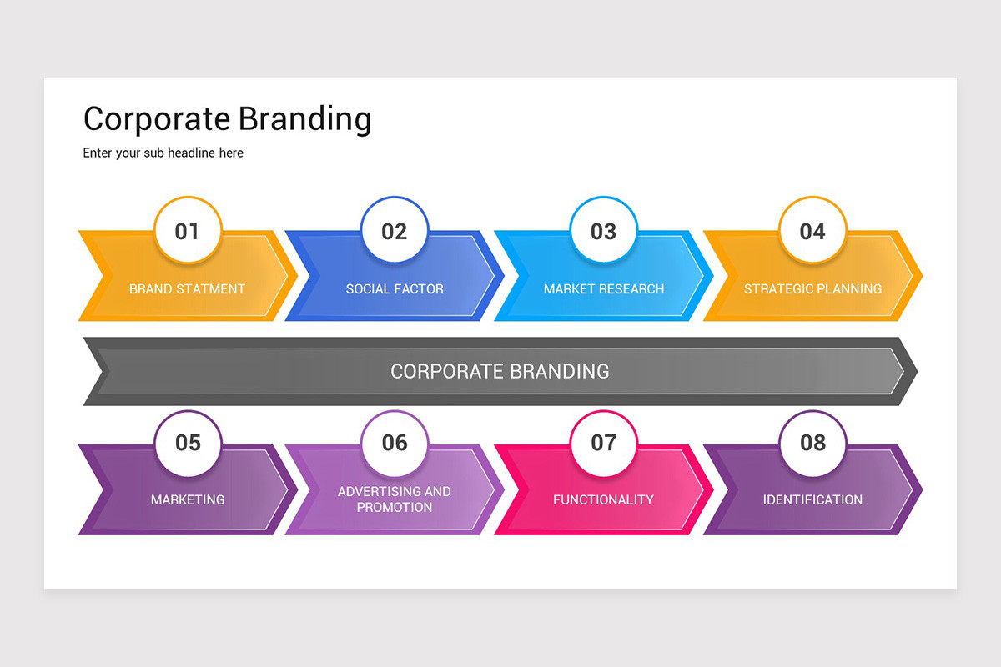1001x667 pixels.
Task: Click the 01 number circle
Action: 188,231
